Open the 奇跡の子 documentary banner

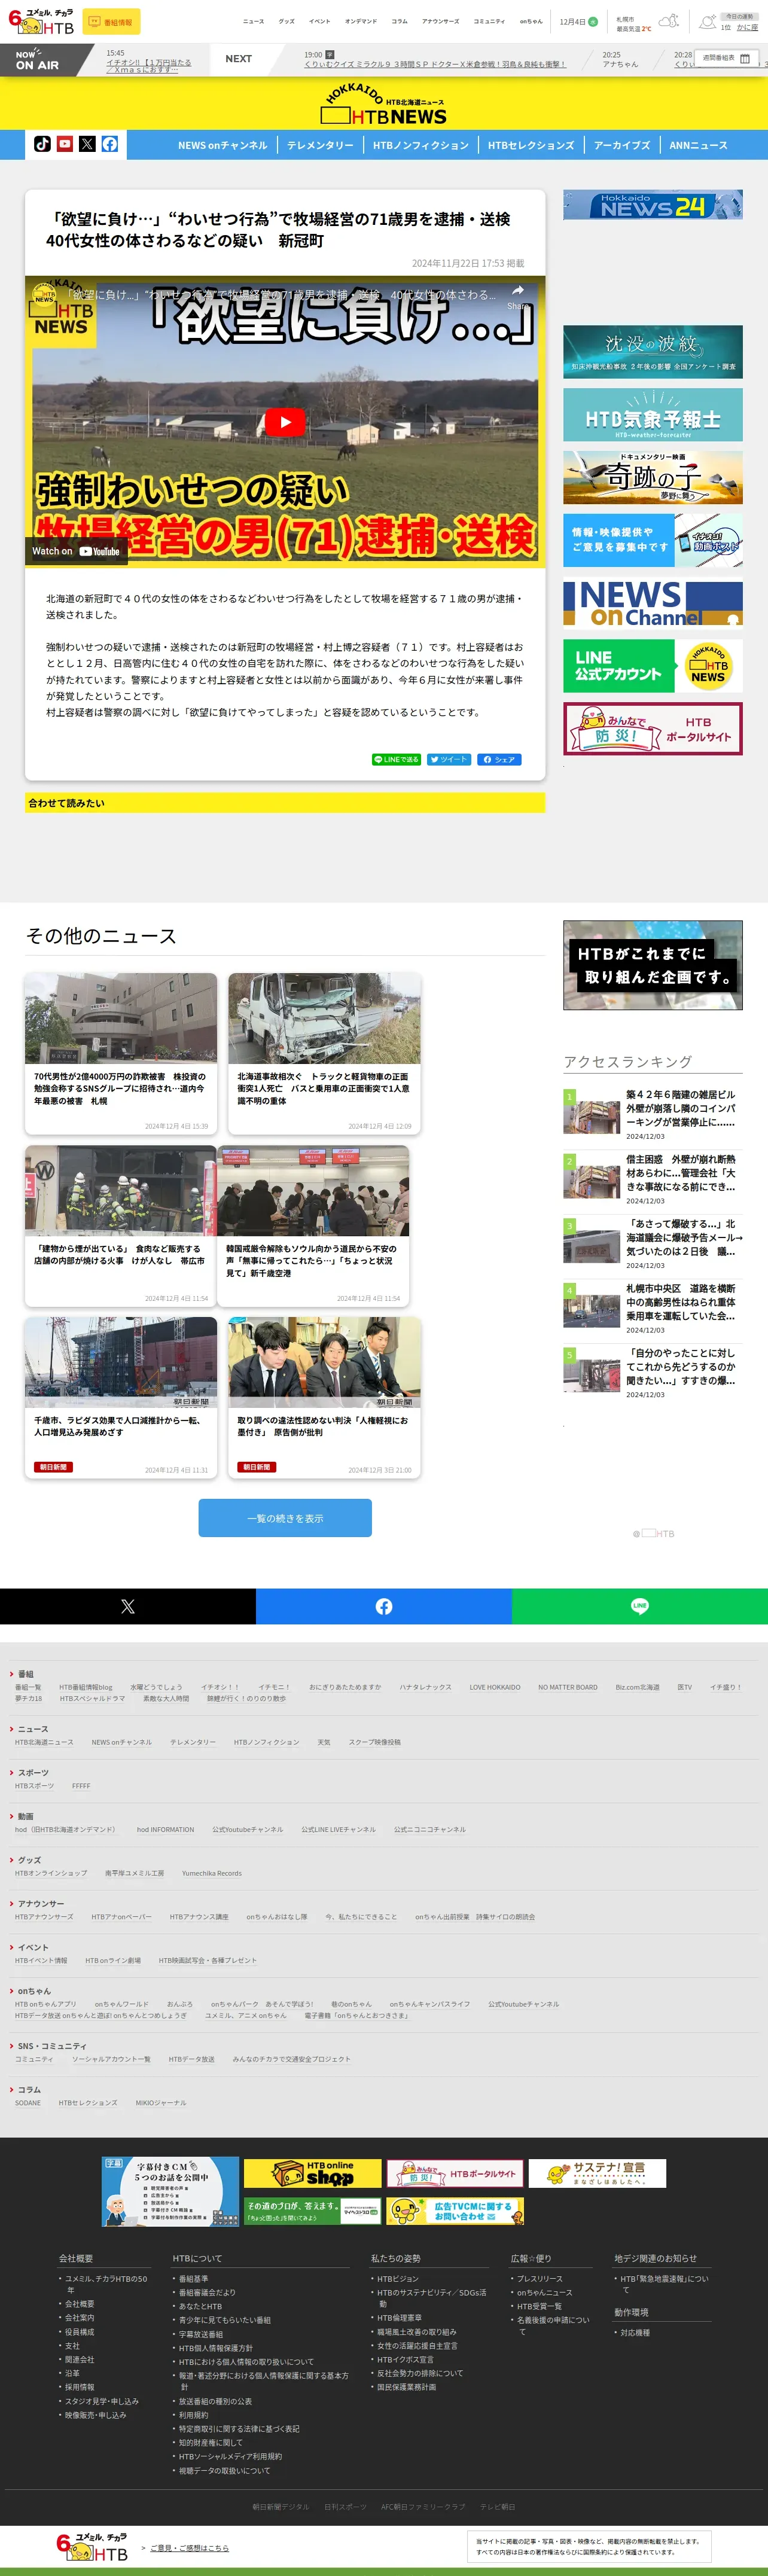[x=653, y=477]
